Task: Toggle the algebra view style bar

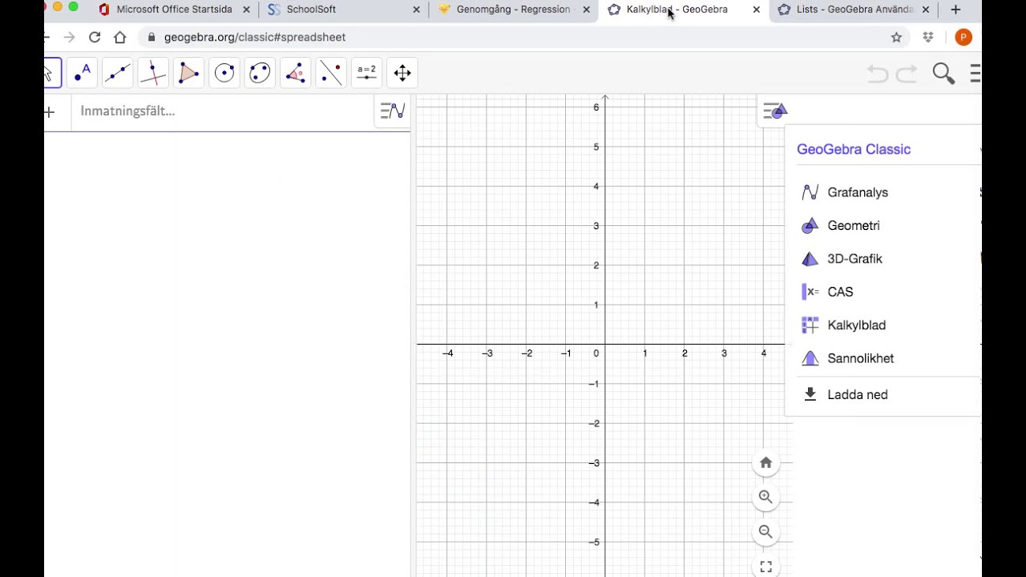Action: pyautogui.click(x=393, y=111)
